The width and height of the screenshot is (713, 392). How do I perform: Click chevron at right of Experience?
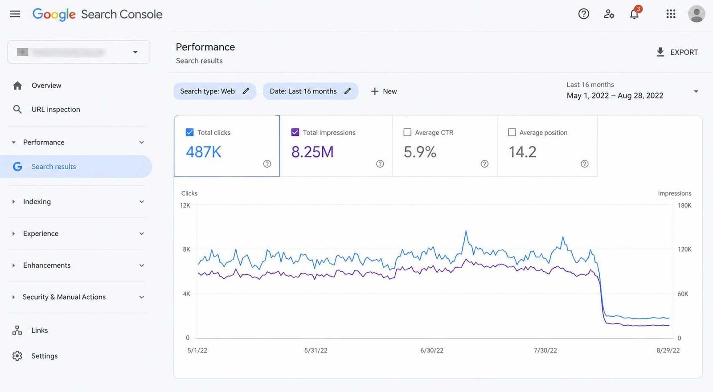[142, 233]
